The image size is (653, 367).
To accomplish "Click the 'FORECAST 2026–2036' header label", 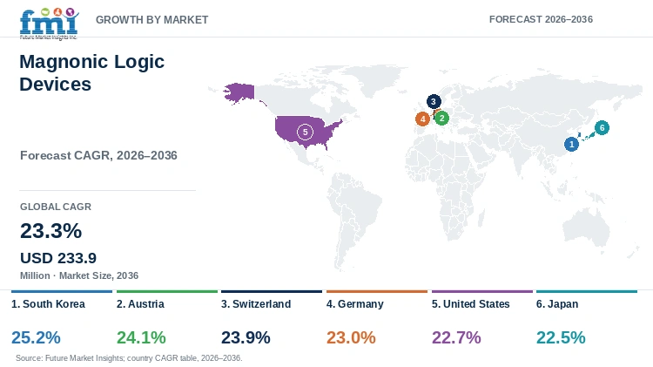I will (541, 19).
